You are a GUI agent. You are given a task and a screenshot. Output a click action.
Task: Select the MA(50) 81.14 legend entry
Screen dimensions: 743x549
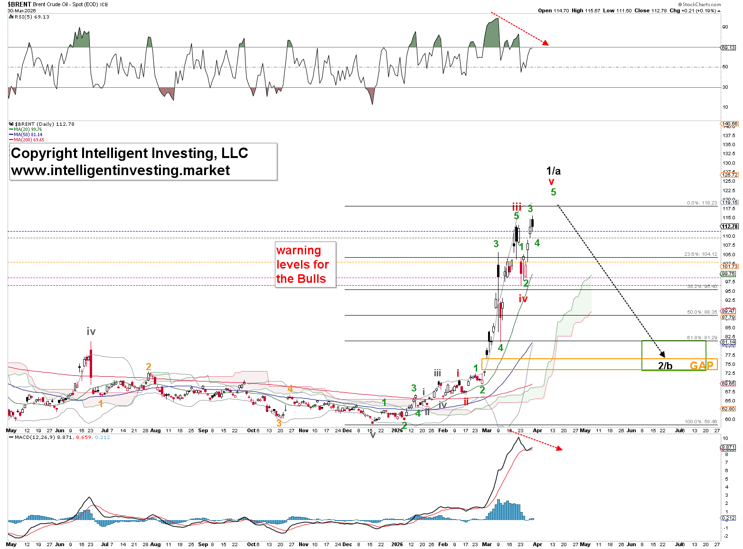tap(26, 134)
